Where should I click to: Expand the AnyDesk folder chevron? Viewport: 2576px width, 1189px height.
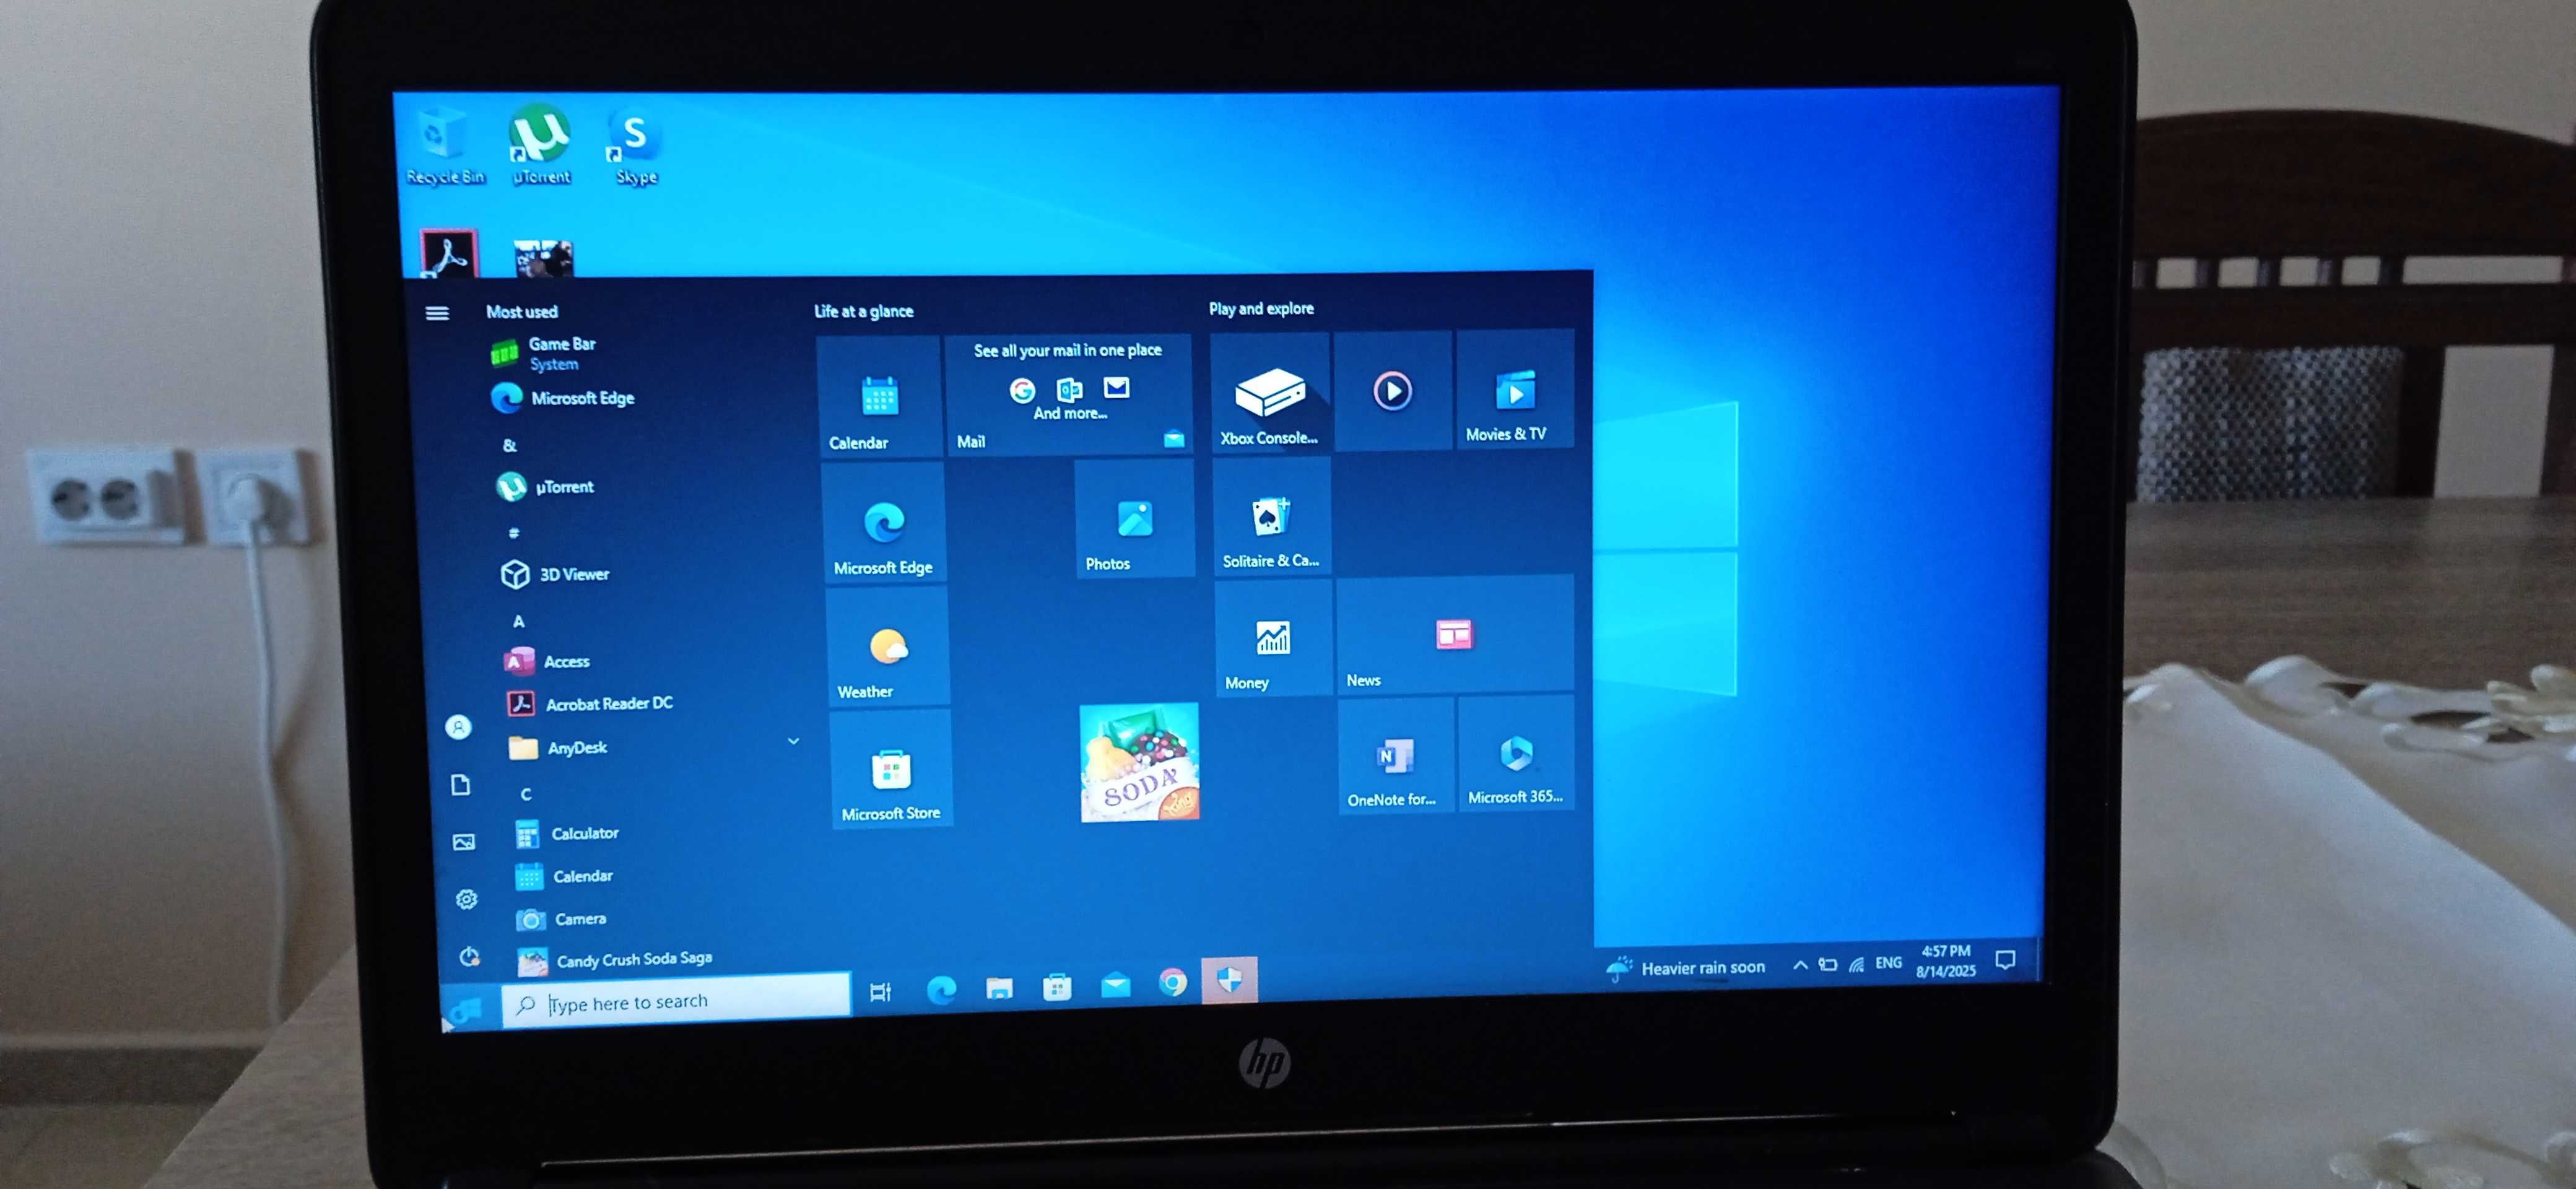(x=793, y=741)
